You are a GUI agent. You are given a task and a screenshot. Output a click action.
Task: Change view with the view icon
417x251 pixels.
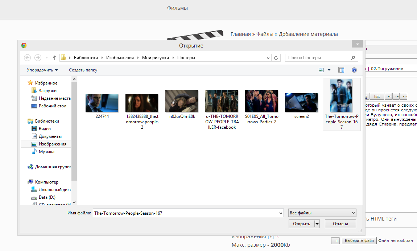pos(321,70)
